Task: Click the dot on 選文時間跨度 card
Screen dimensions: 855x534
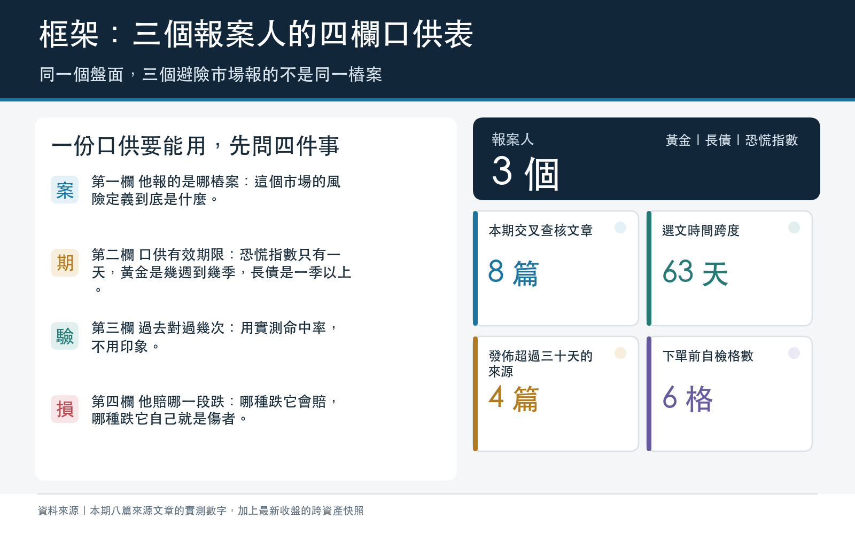Action: point(794,227)
